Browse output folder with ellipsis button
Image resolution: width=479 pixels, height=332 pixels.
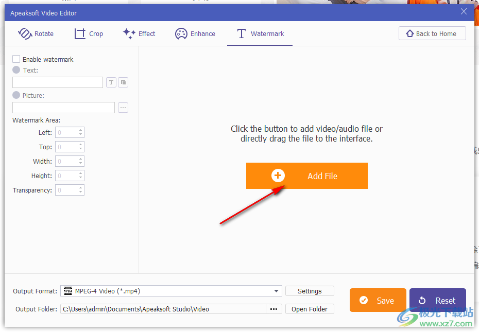click(273, 309)
